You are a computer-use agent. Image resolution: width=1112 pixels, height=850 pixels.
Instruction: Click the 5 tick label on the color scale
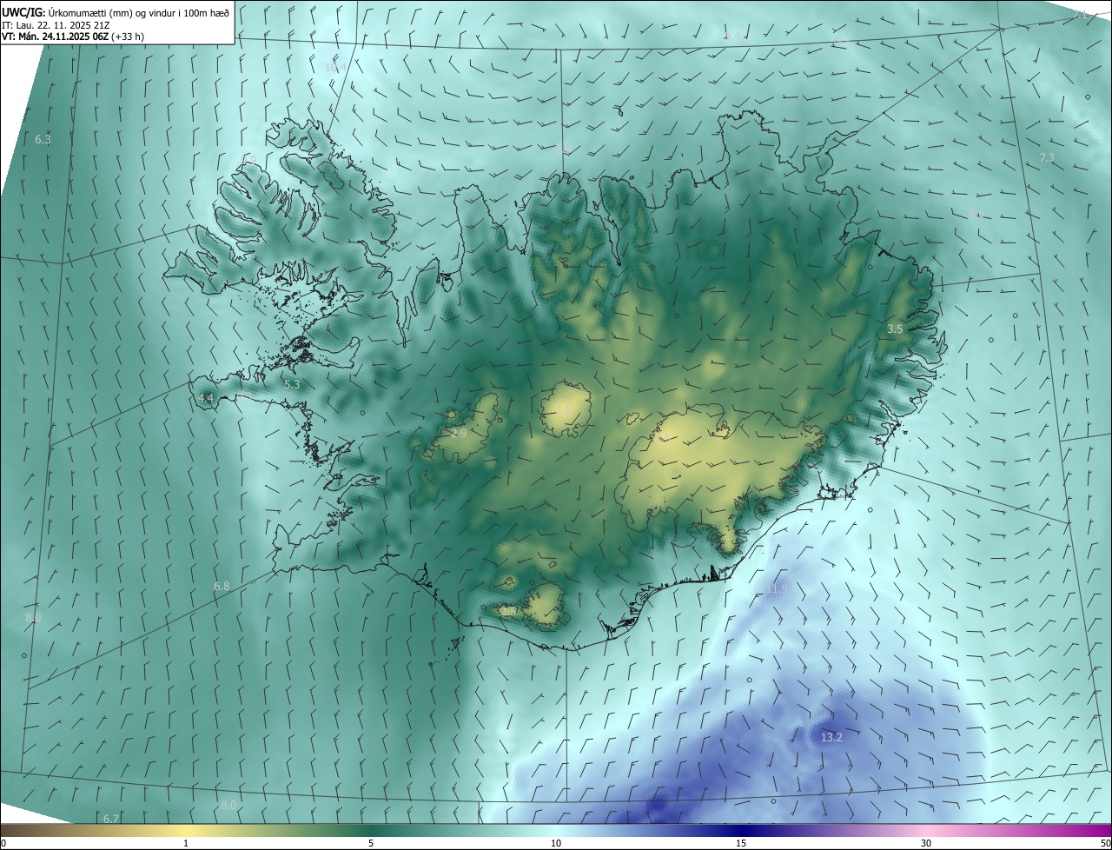(371, 843)
